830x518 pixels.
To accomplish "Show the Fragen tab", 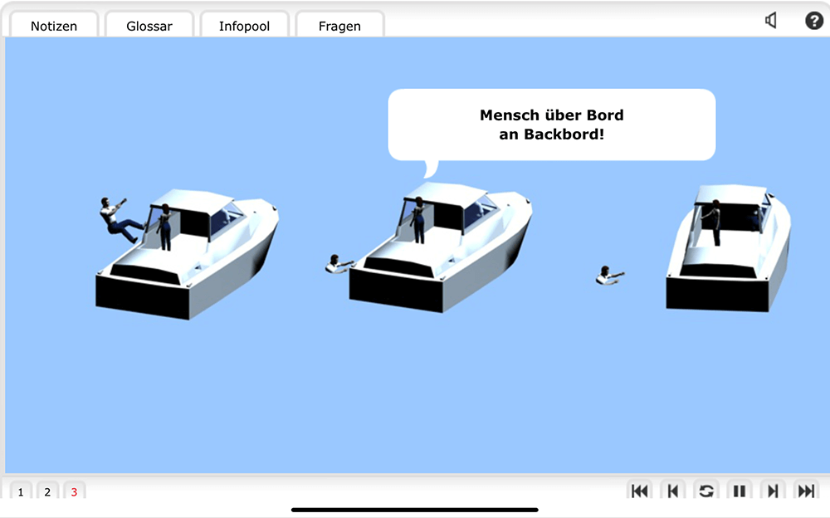I will tap(339, 26).
